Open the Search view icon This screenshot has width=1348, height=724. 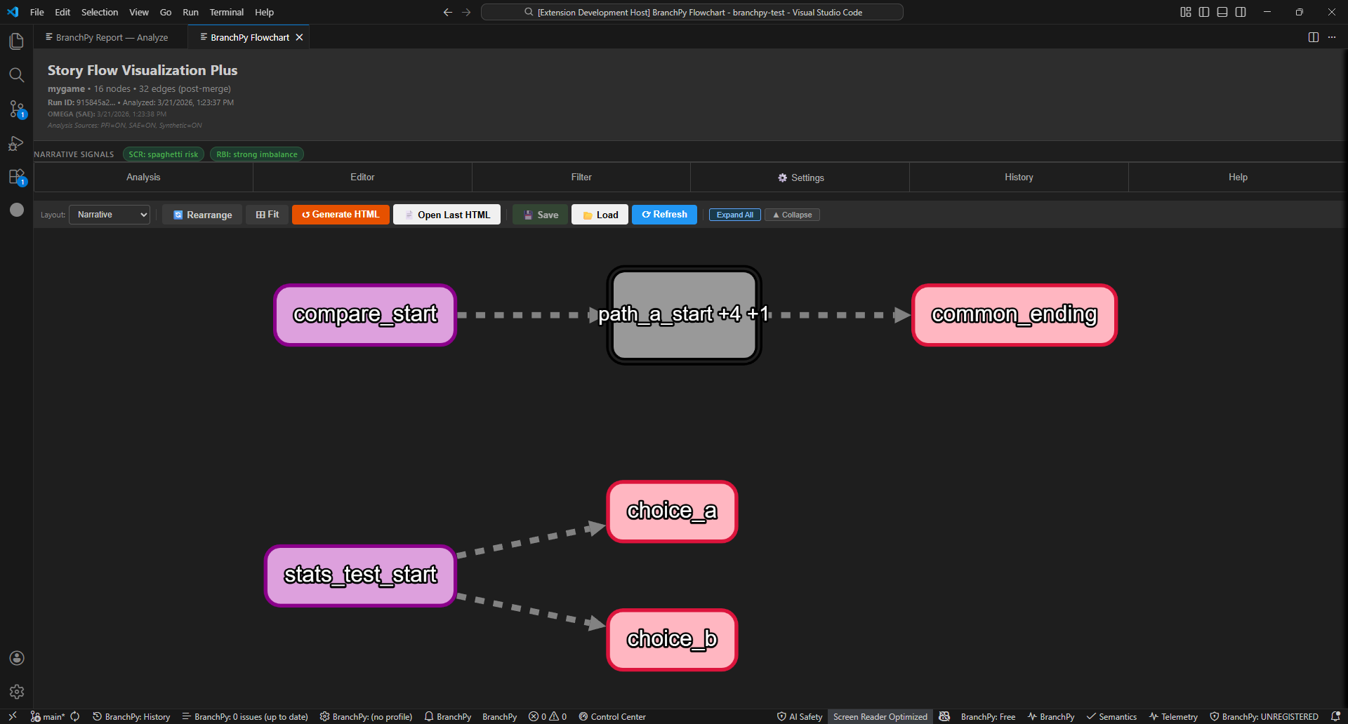17,75
